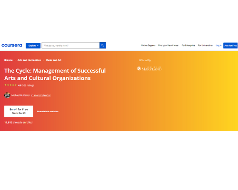238x190 pixels.
Task: Open the Arts and Humanities breadcrumb
Action: pyautogui.click(x=29, y=60)
